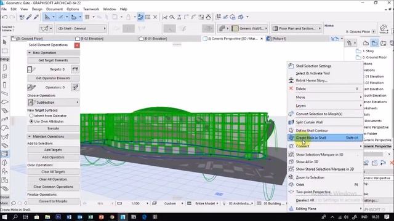The width and height of the screenshot is (394, 221).
Task: Collapse the New Operation section
Action: pos(30,53)
